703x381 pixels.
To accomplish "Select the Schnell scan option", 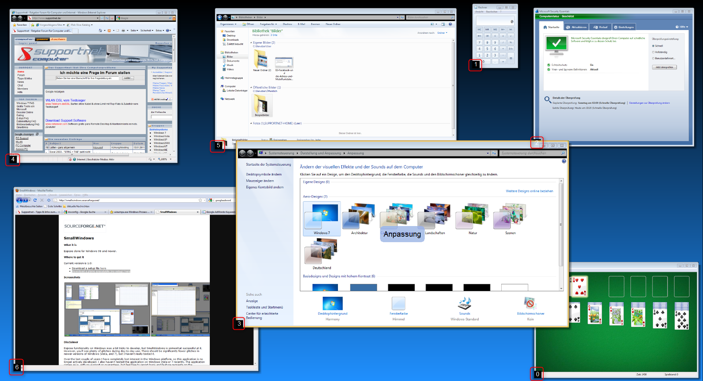I will [653, 46].
